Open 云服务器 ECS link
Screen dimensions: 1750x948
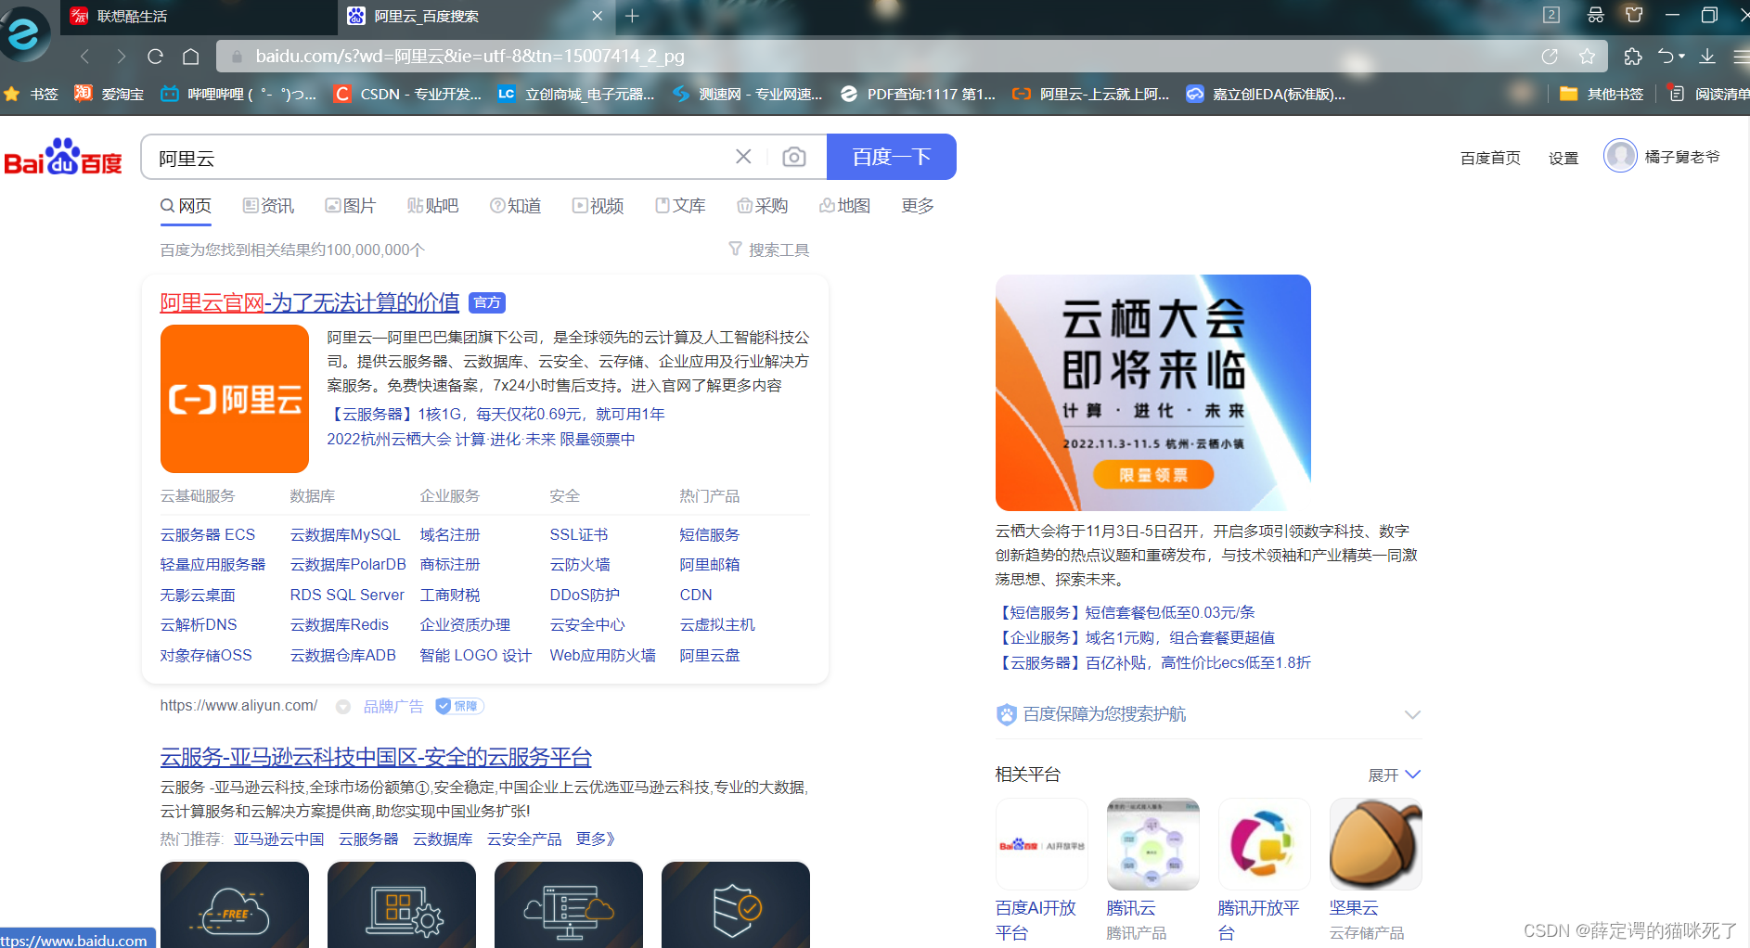208,534
